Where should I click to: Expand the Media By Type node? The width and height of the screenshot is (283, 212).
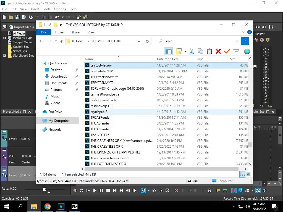click(4, 38)
